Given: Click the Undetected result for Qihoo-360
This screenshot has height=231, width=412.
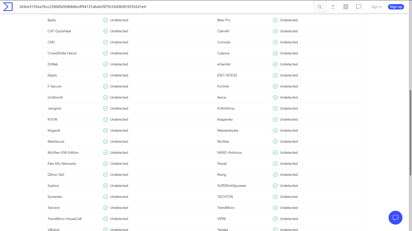Looking at the screenshot, I should (119, 175).
